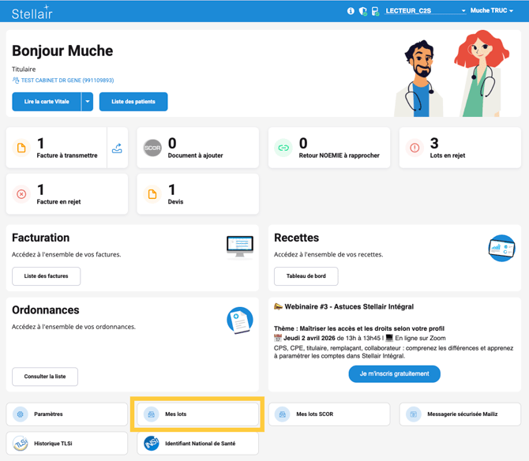This screenshot has width=529, height=461.
Task: Open the Lots en rejet card
Action: pyautogui.click(x=460, y=148)
